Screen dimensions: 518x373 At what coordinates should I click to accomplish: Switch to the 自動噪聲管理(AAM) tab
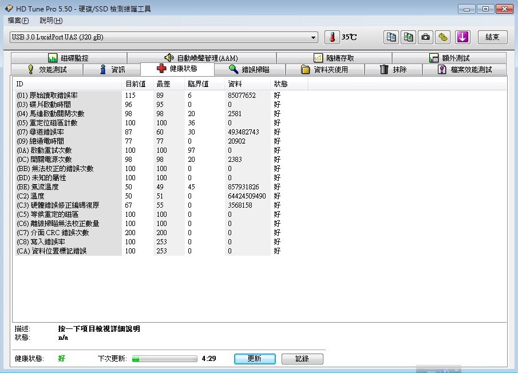click(201, 58)
